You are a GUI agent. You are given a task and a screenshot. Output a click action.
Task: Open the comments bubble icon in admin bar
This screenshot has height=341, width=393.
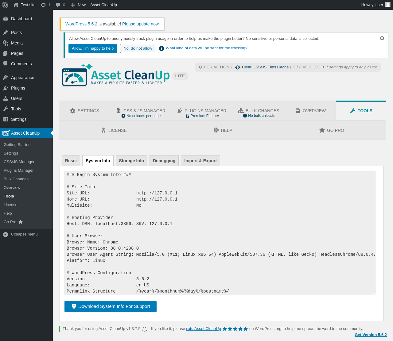pos(58,5)
